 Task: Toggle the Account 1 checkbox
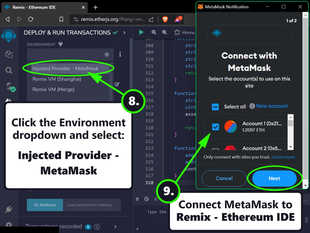(216, 127)
